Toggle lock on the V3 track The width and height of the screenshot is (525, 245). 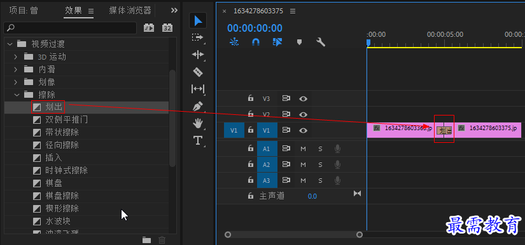(251, 98)
